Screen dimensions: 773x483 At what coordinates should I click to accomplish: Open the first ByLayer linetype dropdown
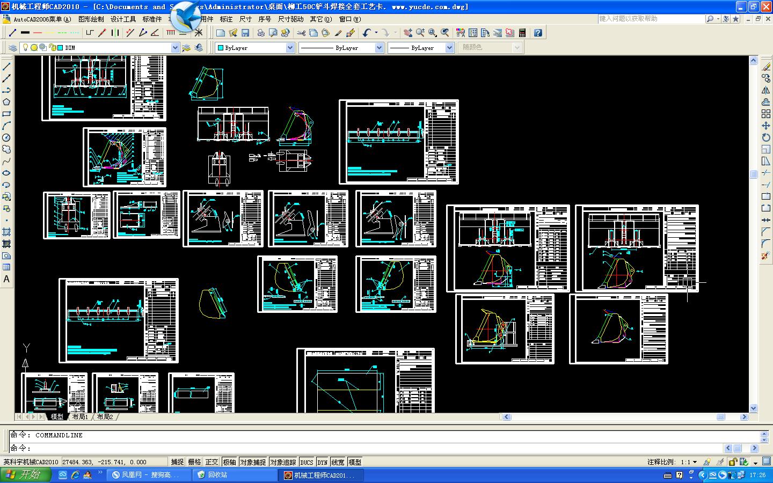pos(379,48)
